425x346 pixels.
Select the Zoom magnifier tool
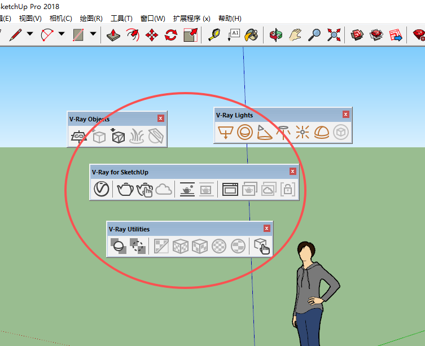314,35
